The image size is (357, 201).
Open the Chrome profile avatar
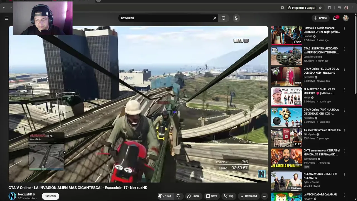pyautogui.click(x=346, y=8)
